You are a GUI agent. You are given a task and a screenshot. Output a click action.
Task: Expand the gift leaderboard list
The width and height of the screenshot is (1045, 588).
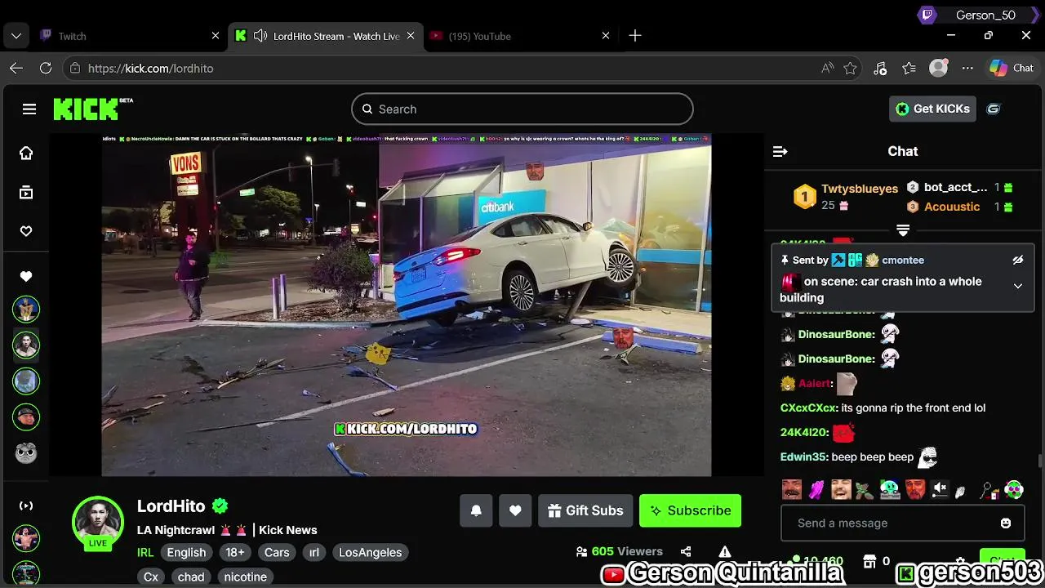pos(903,231)
